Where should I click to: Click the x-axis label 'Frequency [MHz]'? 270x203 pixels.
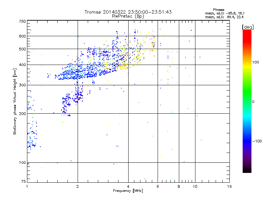click(x=128, y=191)
